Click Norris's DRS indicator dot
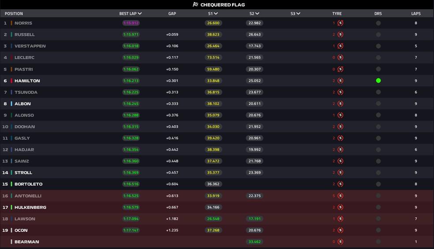The height and width of the screenshot is (249, 434). pyautogui.click(x=378, y=23)
